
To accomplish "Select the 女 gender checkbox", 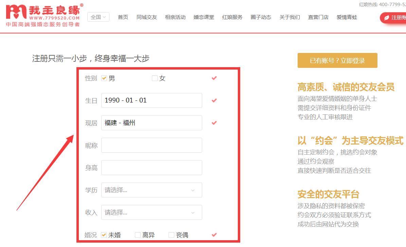I will pos(155,78).
